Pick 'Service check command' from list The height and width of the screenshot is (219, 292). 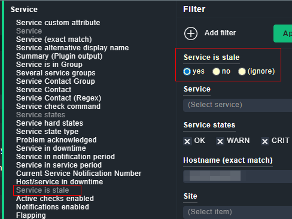point(58,107)
